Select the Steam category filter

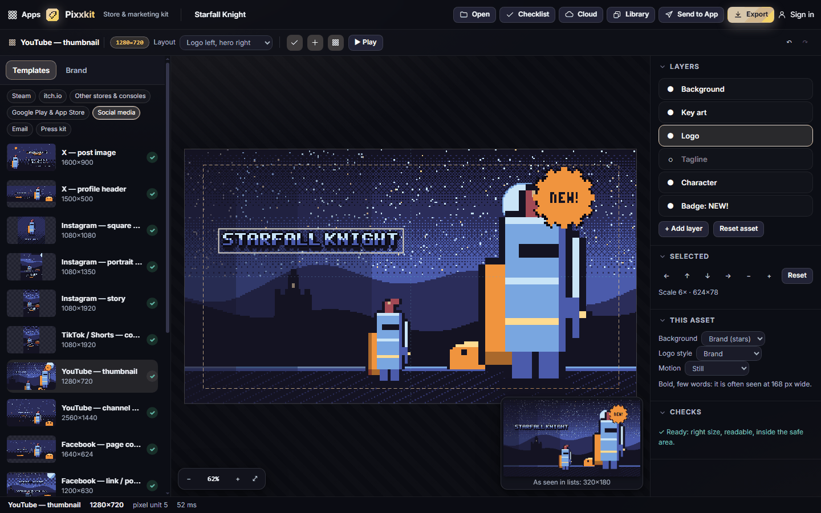click(x=22, y=96)
